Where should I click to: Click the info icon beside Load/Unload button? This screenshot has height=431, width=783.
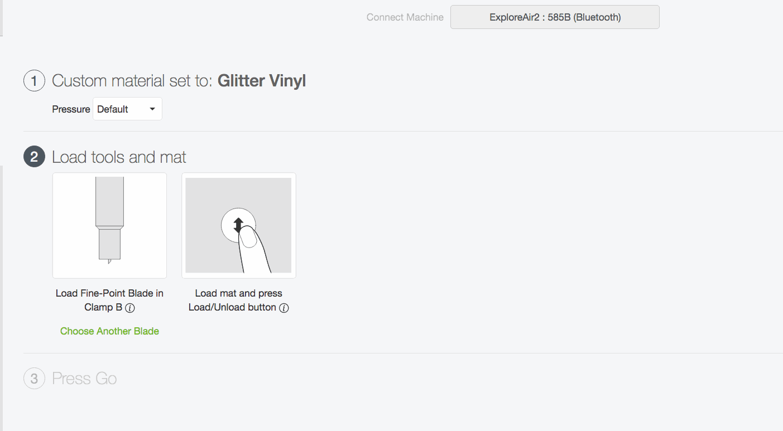coord(284,308)
